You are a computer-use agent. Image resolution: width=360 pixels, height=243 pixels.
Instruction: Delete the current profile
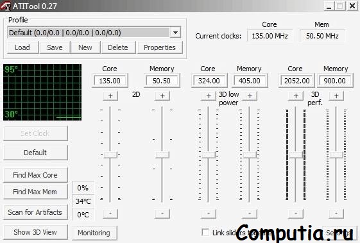pos(118,47)
